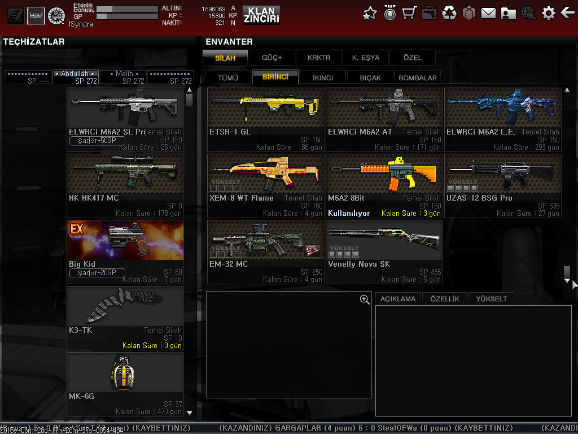The width and height of the screenshot is (578, 434).
Task: Select M6A2 8Bit weapon
Action: pos(384,185)
